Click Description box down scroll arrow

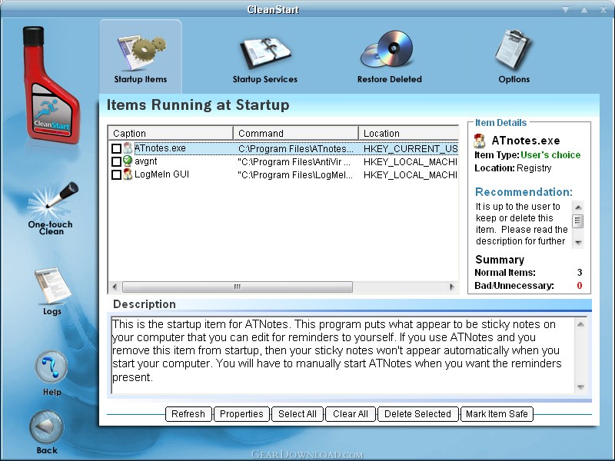(x=581, y=387)
